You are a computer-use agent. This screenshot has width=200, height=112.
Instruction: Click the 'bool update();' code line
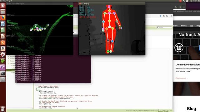[45, 104]
